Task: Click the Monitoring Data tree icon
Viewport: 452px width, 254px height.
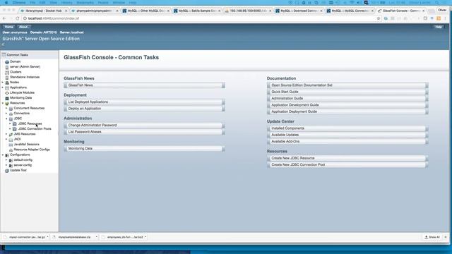Action: pos(7,98)
